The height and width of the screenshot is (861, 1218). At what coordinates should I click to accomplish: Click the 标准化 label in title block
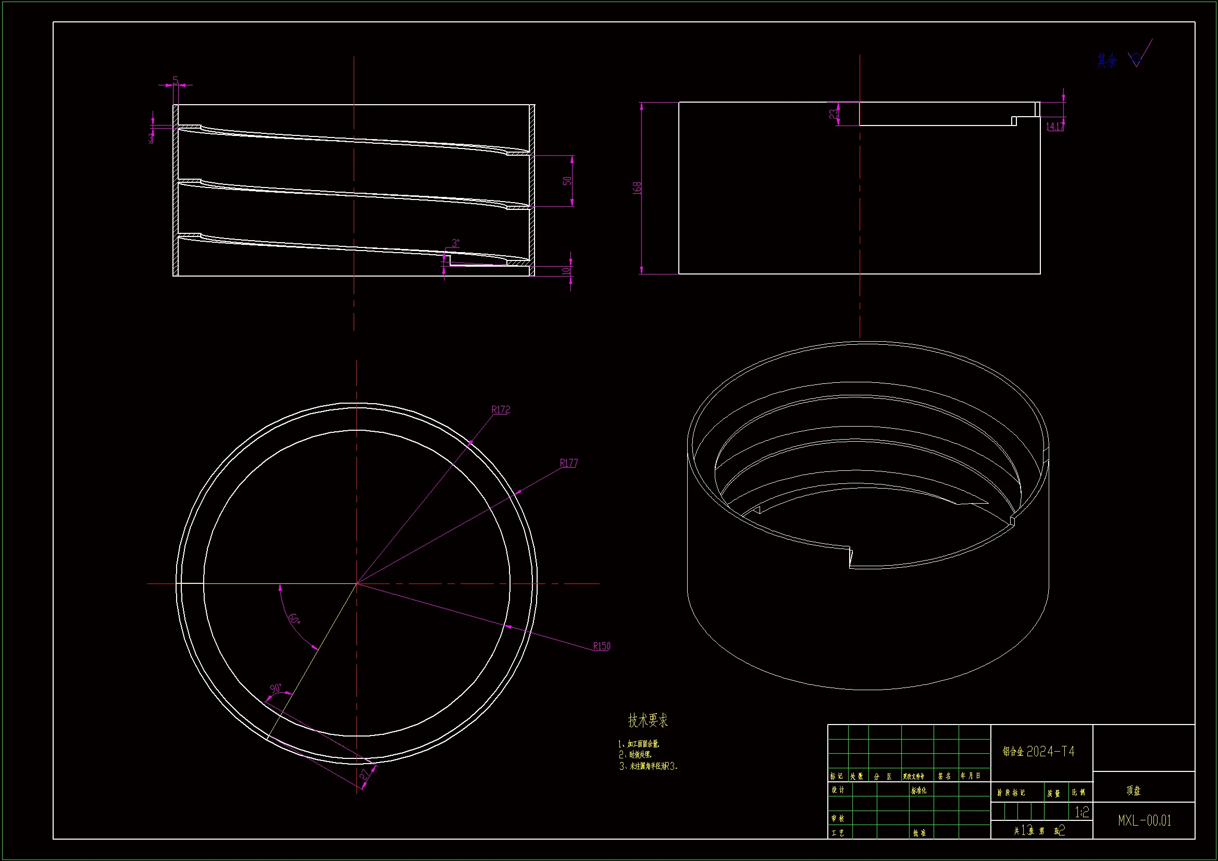pyautogui.click(x=919, y=791)
